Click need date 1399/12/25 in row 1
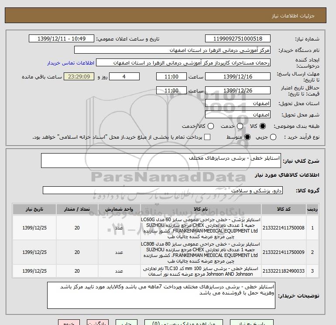Screen dimensions: 336x325 tap(34, 228)
